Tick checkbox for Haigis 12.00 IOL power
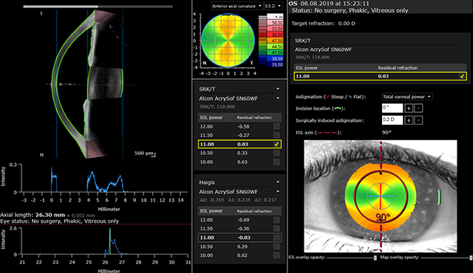Screen dimensions: 473x273 (276, 220)
